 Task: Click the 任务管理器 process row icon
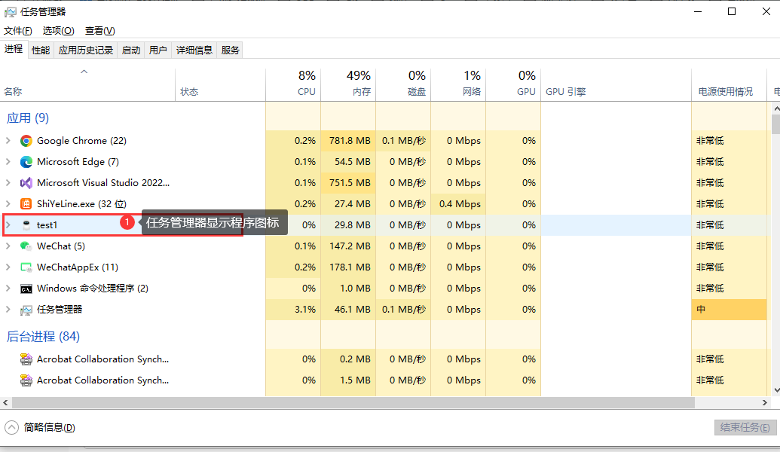(26, 310)
